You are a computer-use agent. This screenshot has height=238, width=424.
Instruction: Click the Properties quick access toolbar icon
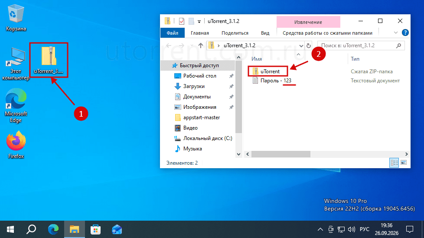[182, 21]
